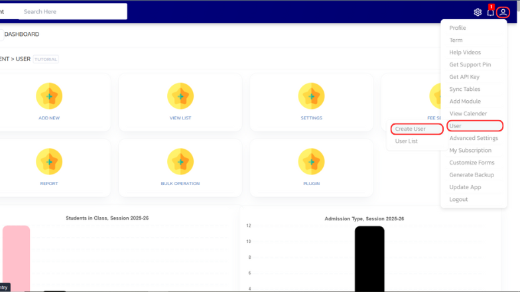Choose Advanced Settings in dropdown menu
The image size is (520, 292).
click(474, 138)
